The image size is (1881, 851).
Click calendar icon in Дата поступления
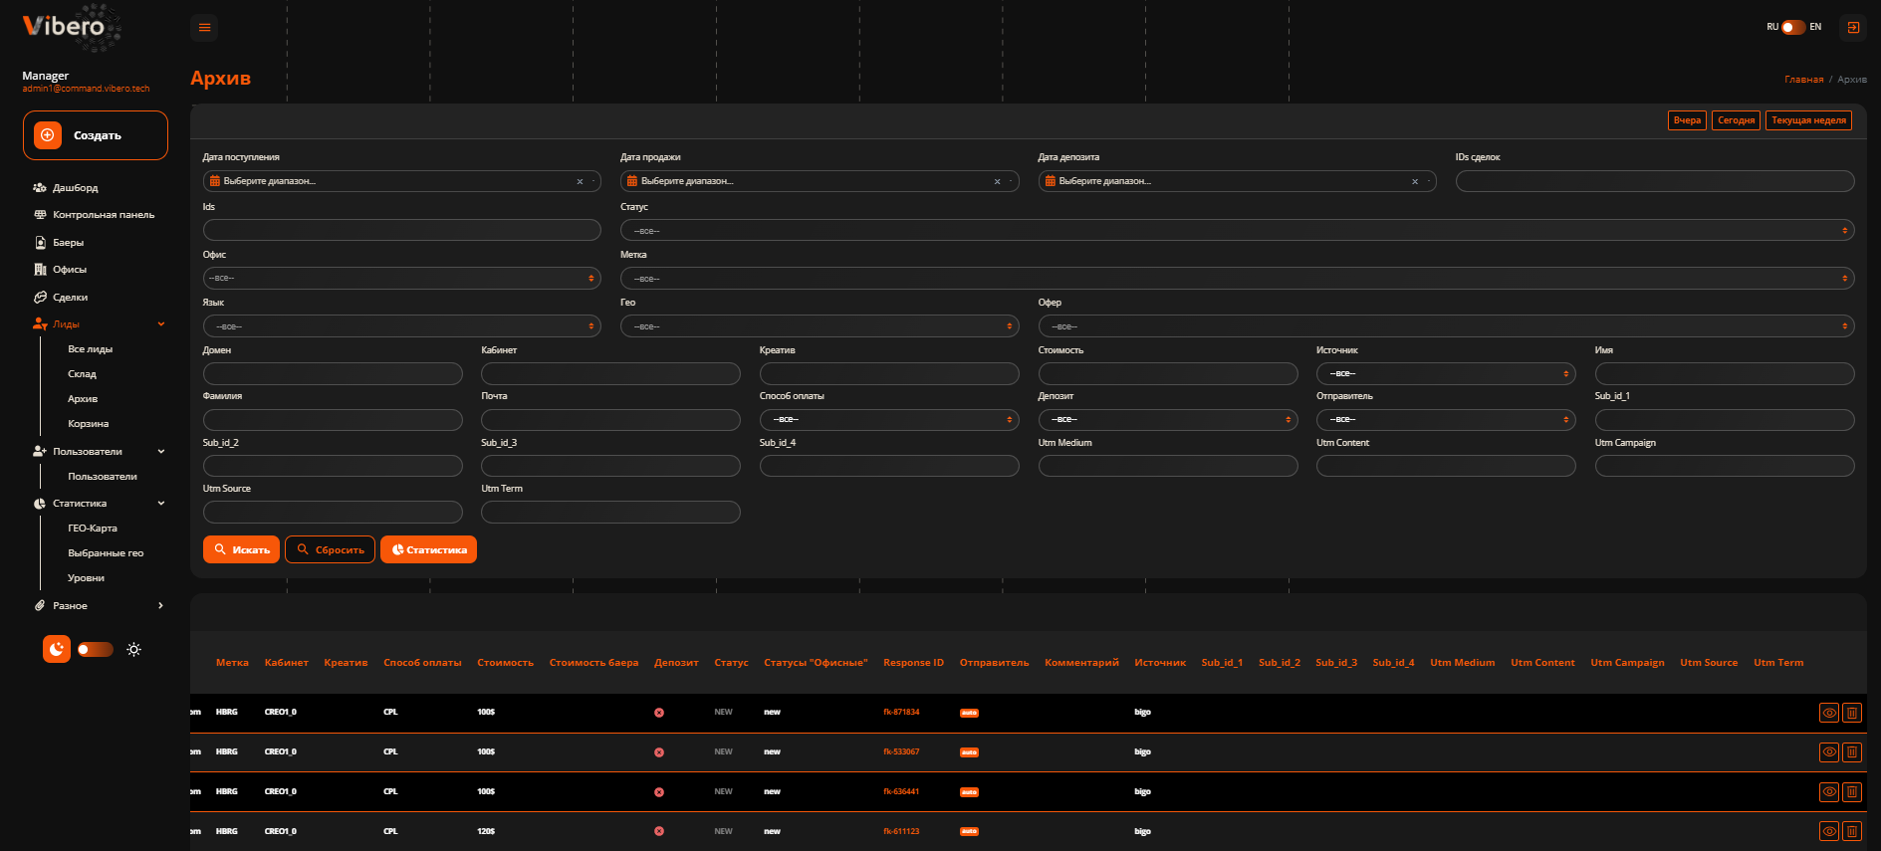(x=214, y=181)
